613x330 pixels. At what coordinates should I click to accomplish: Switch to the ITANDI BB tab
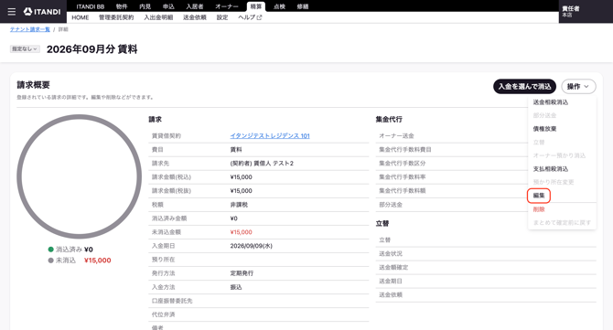click(91, 6)
